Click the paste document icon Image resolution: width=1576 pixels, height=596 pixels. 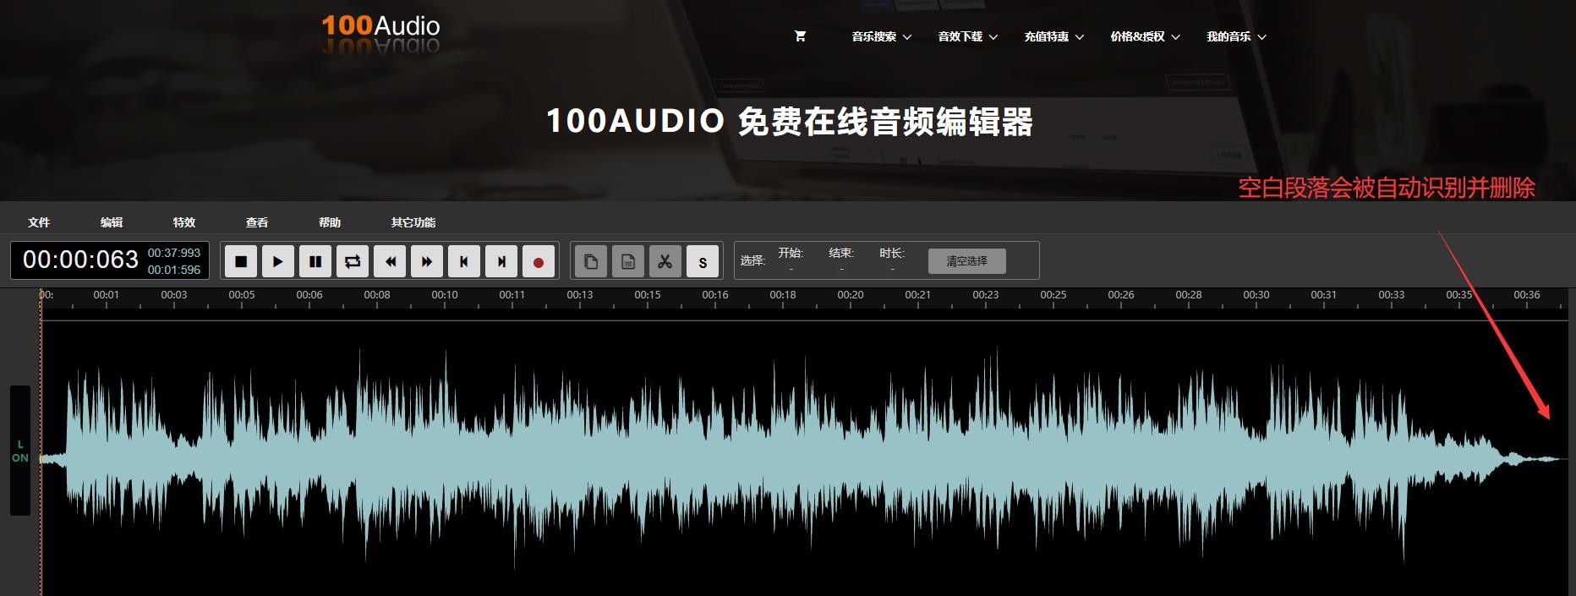click(x=628, y=261)
